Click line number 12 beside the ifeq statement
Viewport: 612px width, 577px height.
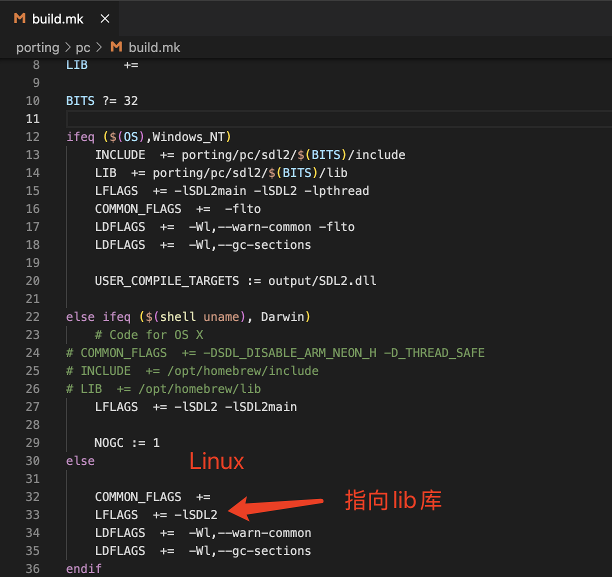(x=32, y=136)
